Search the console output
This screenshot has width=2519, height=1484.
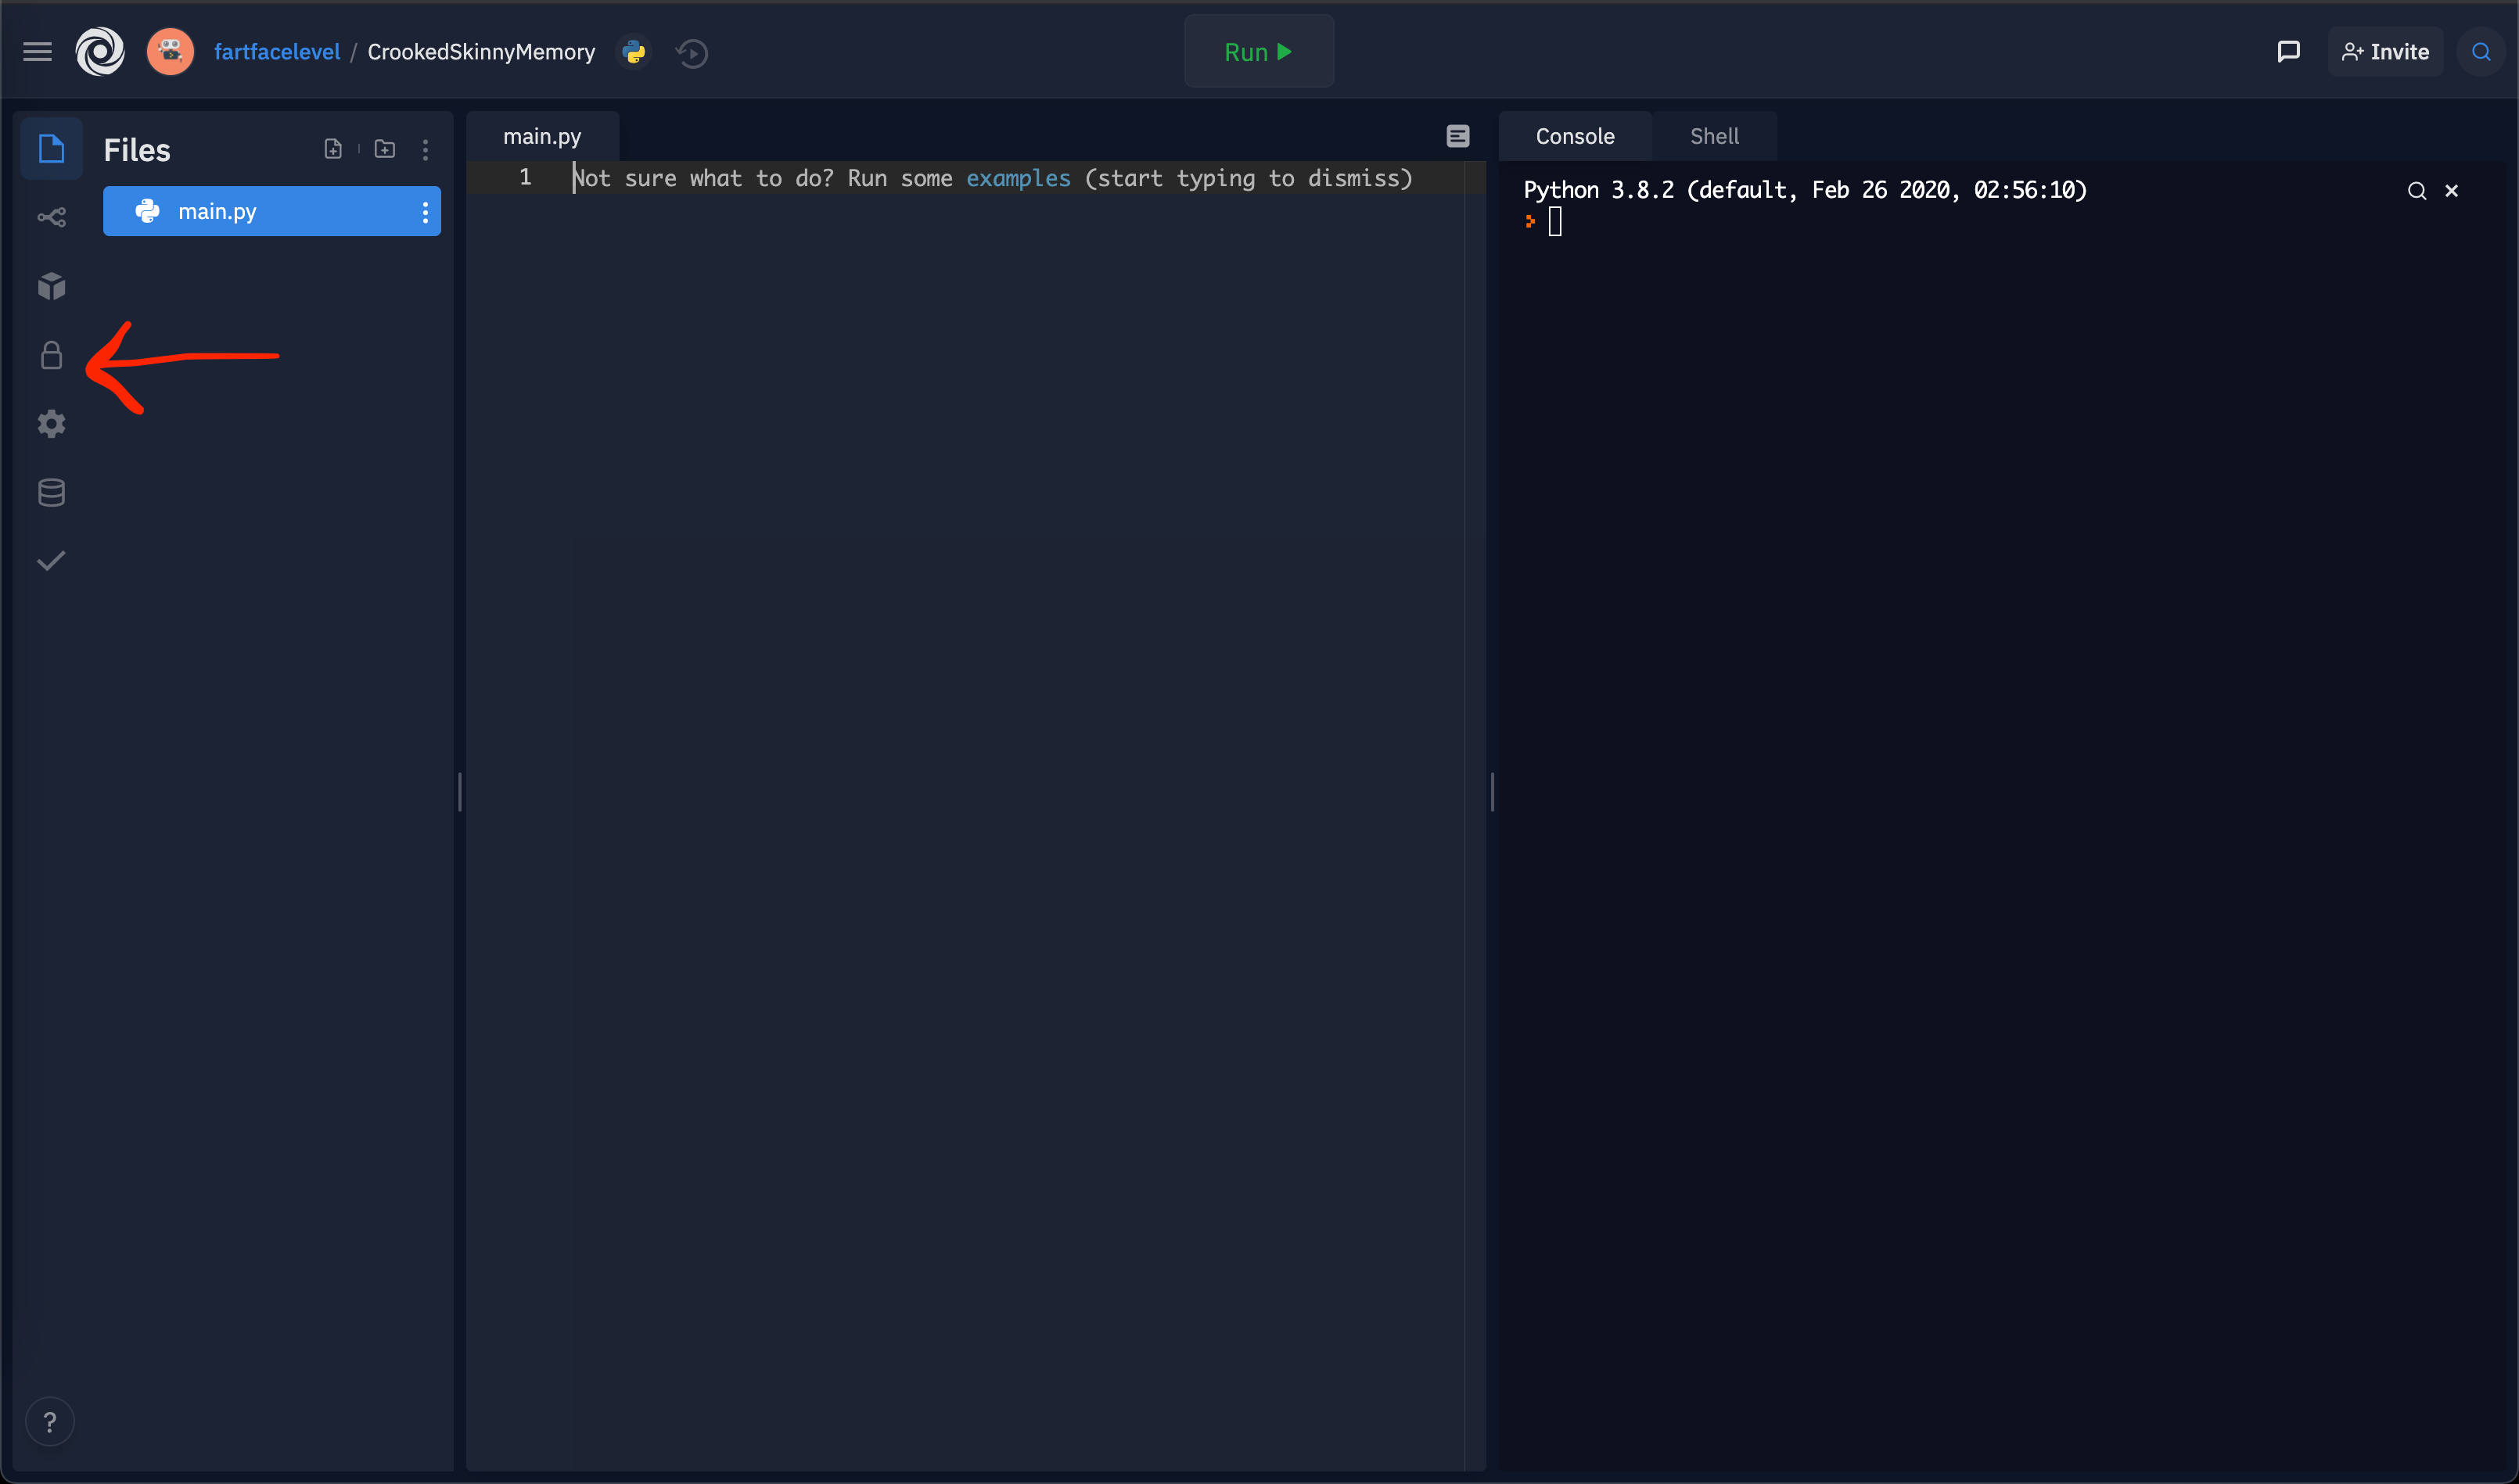[x=2417, y=190]
